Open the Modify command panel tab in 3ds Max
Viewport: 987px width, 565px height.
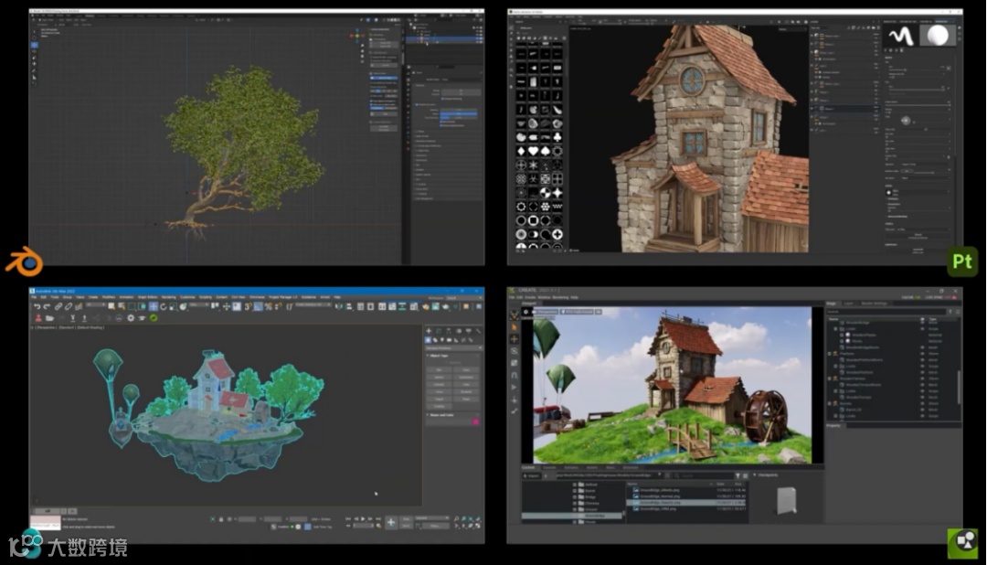(x=439, y=331)
